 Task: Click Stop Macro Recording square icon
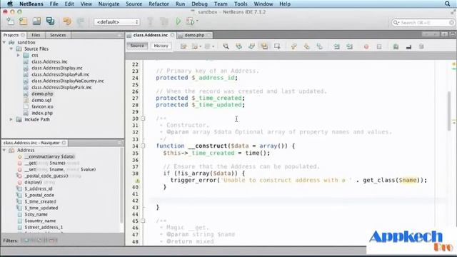[379, 46]
